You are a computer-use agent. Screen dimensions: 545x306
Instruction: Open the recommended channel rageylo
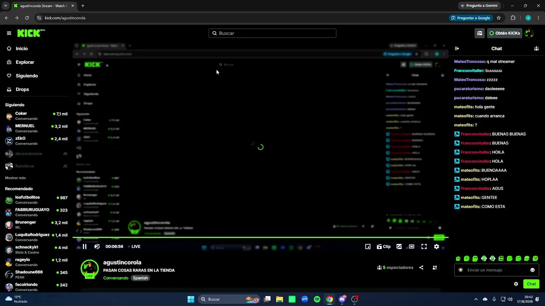tap(36, 262)
